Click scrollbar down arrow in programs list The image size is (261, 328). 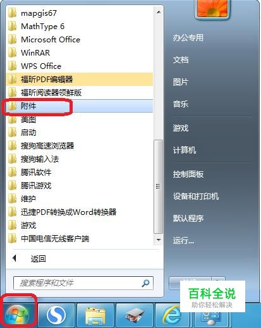[159, 240]
